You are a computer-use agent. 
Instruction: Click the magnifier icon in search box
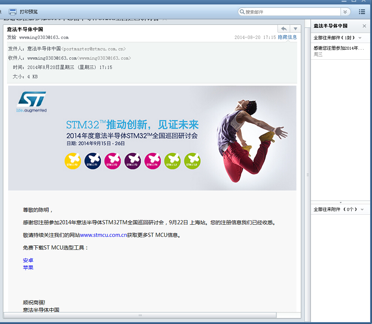coord(242,11)
